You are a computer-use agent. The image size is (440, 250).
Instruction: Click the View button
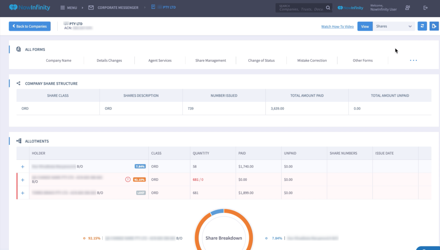coord(365,26)
